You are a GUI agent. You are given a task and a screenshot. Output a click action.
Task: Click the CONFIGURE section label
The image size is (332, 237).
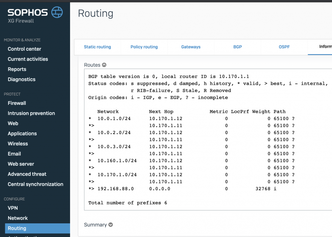[14, 199]
